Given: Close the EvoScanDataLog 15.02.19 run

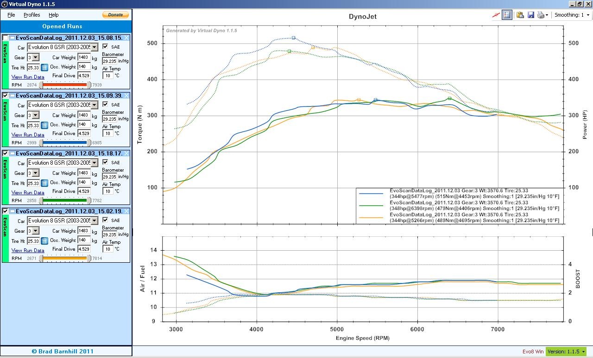Looking at the screenshot, I should point(126,211).
